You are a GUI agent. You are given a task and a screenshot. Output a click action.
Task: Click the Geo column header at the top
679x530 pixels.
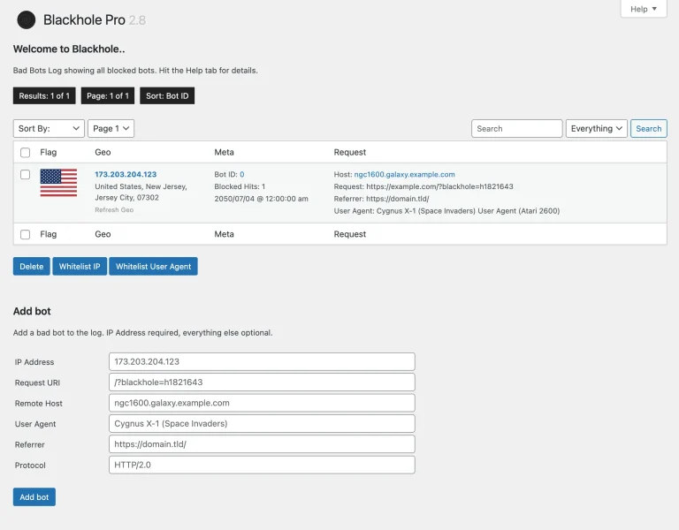(x=103, y=152)
